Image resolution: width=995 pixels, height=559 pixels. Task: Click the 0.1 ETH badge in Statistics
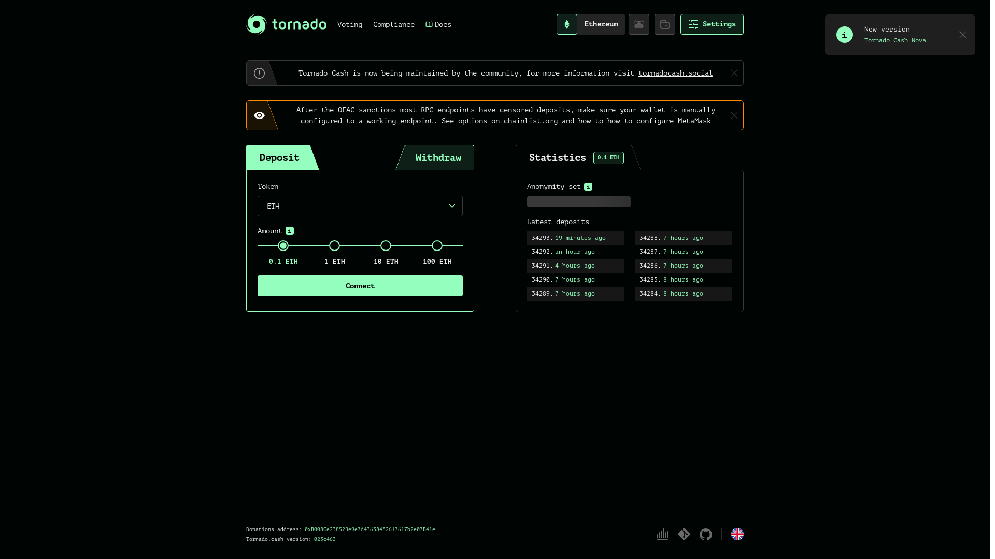click(608, 157)
